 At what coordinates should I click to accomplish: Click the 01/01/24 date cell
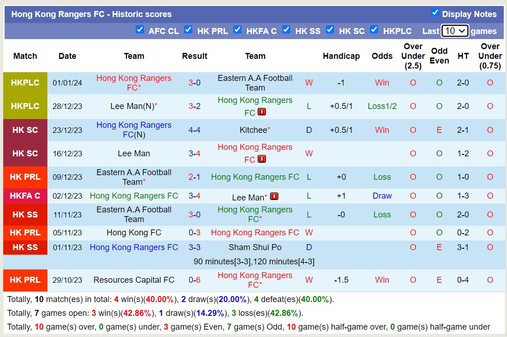[x=67, y=83]
